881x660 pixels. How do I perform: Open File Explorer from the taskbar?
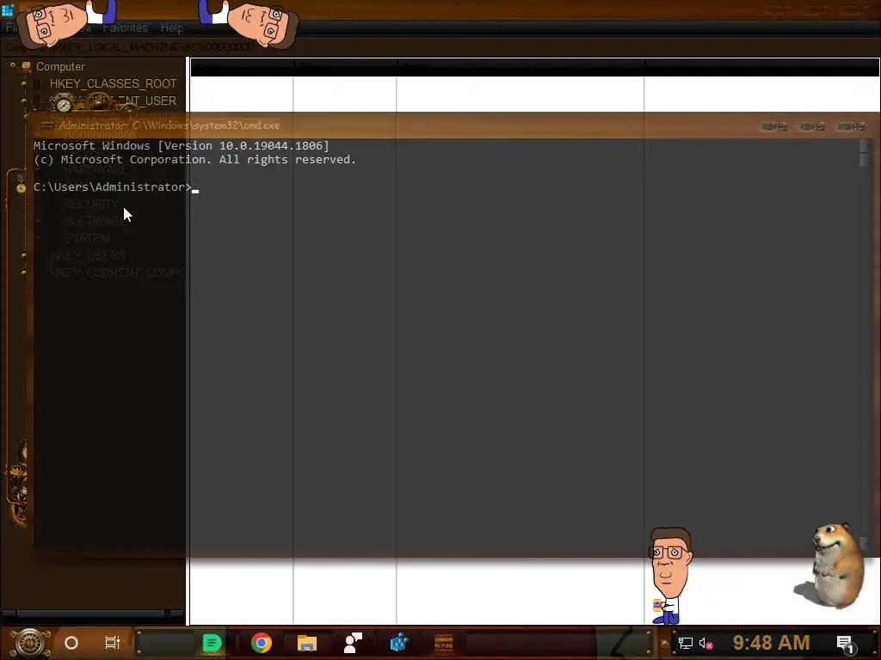[x=307, y=643]
